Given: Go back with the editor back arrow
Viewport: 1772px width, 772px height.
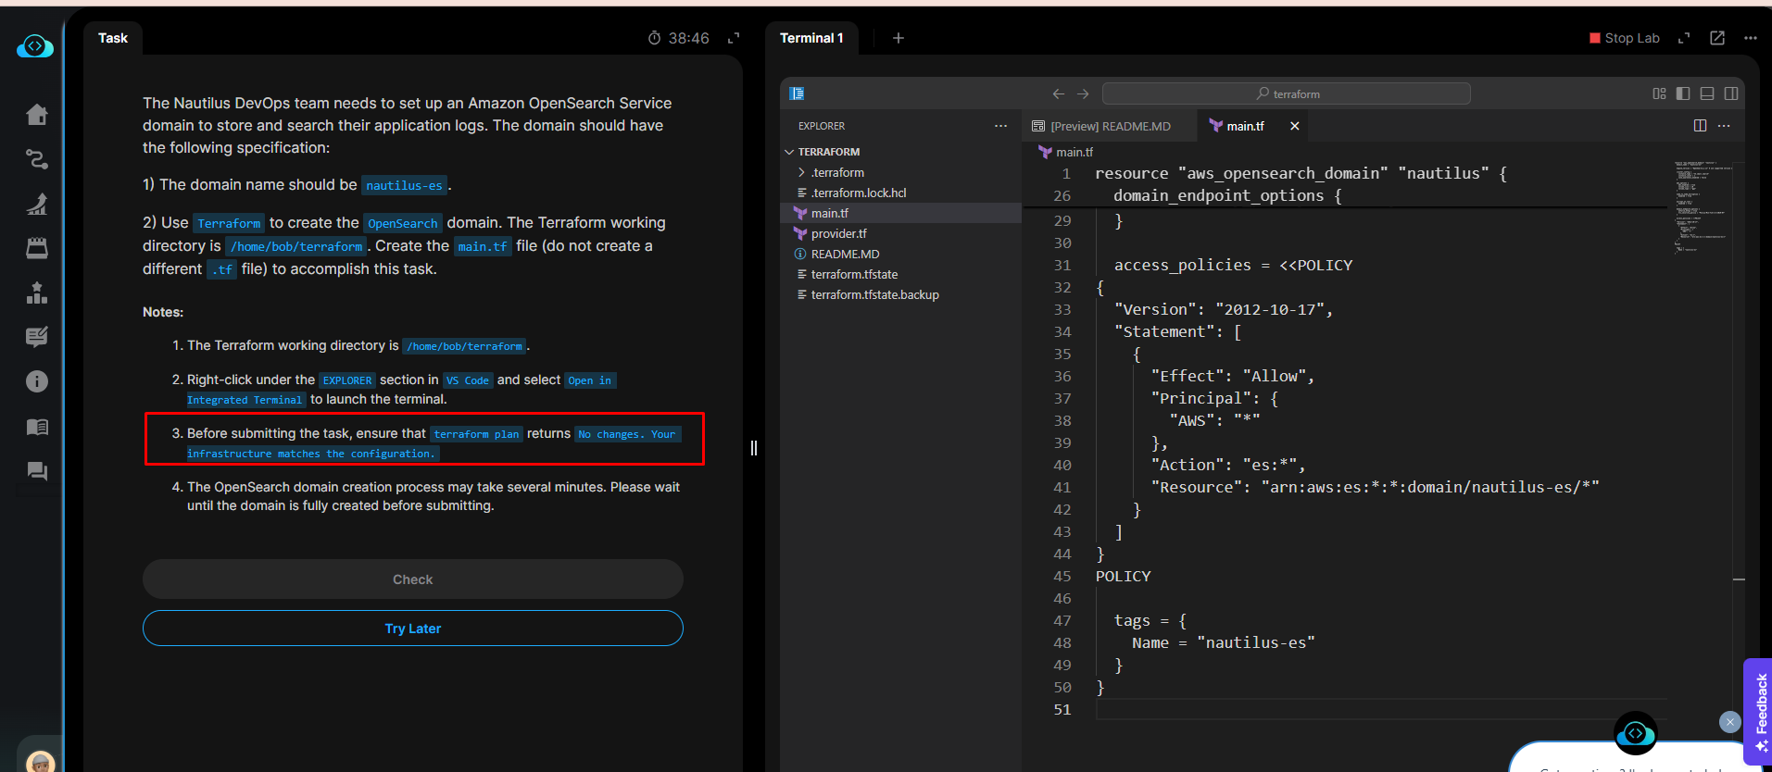Looking at the screenshot, I should (1059, 93).
